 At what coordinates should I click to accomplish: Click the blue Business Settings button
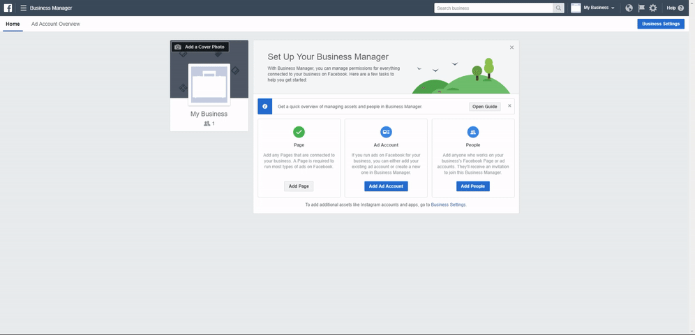pos(661,24)
